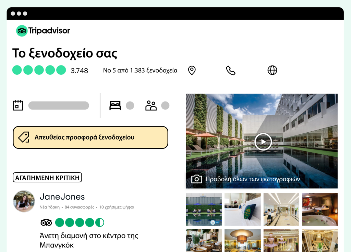Image resolution: width=351 pixels, height=252 pixels.
Task: Open the website globe icon
Action: click(x=272, y=70)
